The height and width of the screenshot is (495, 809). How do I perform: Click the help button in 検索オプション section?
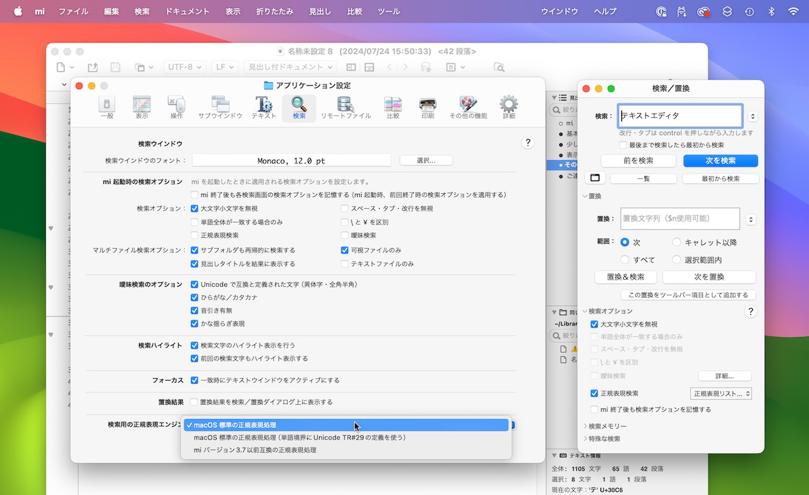(x=750, y=311)
